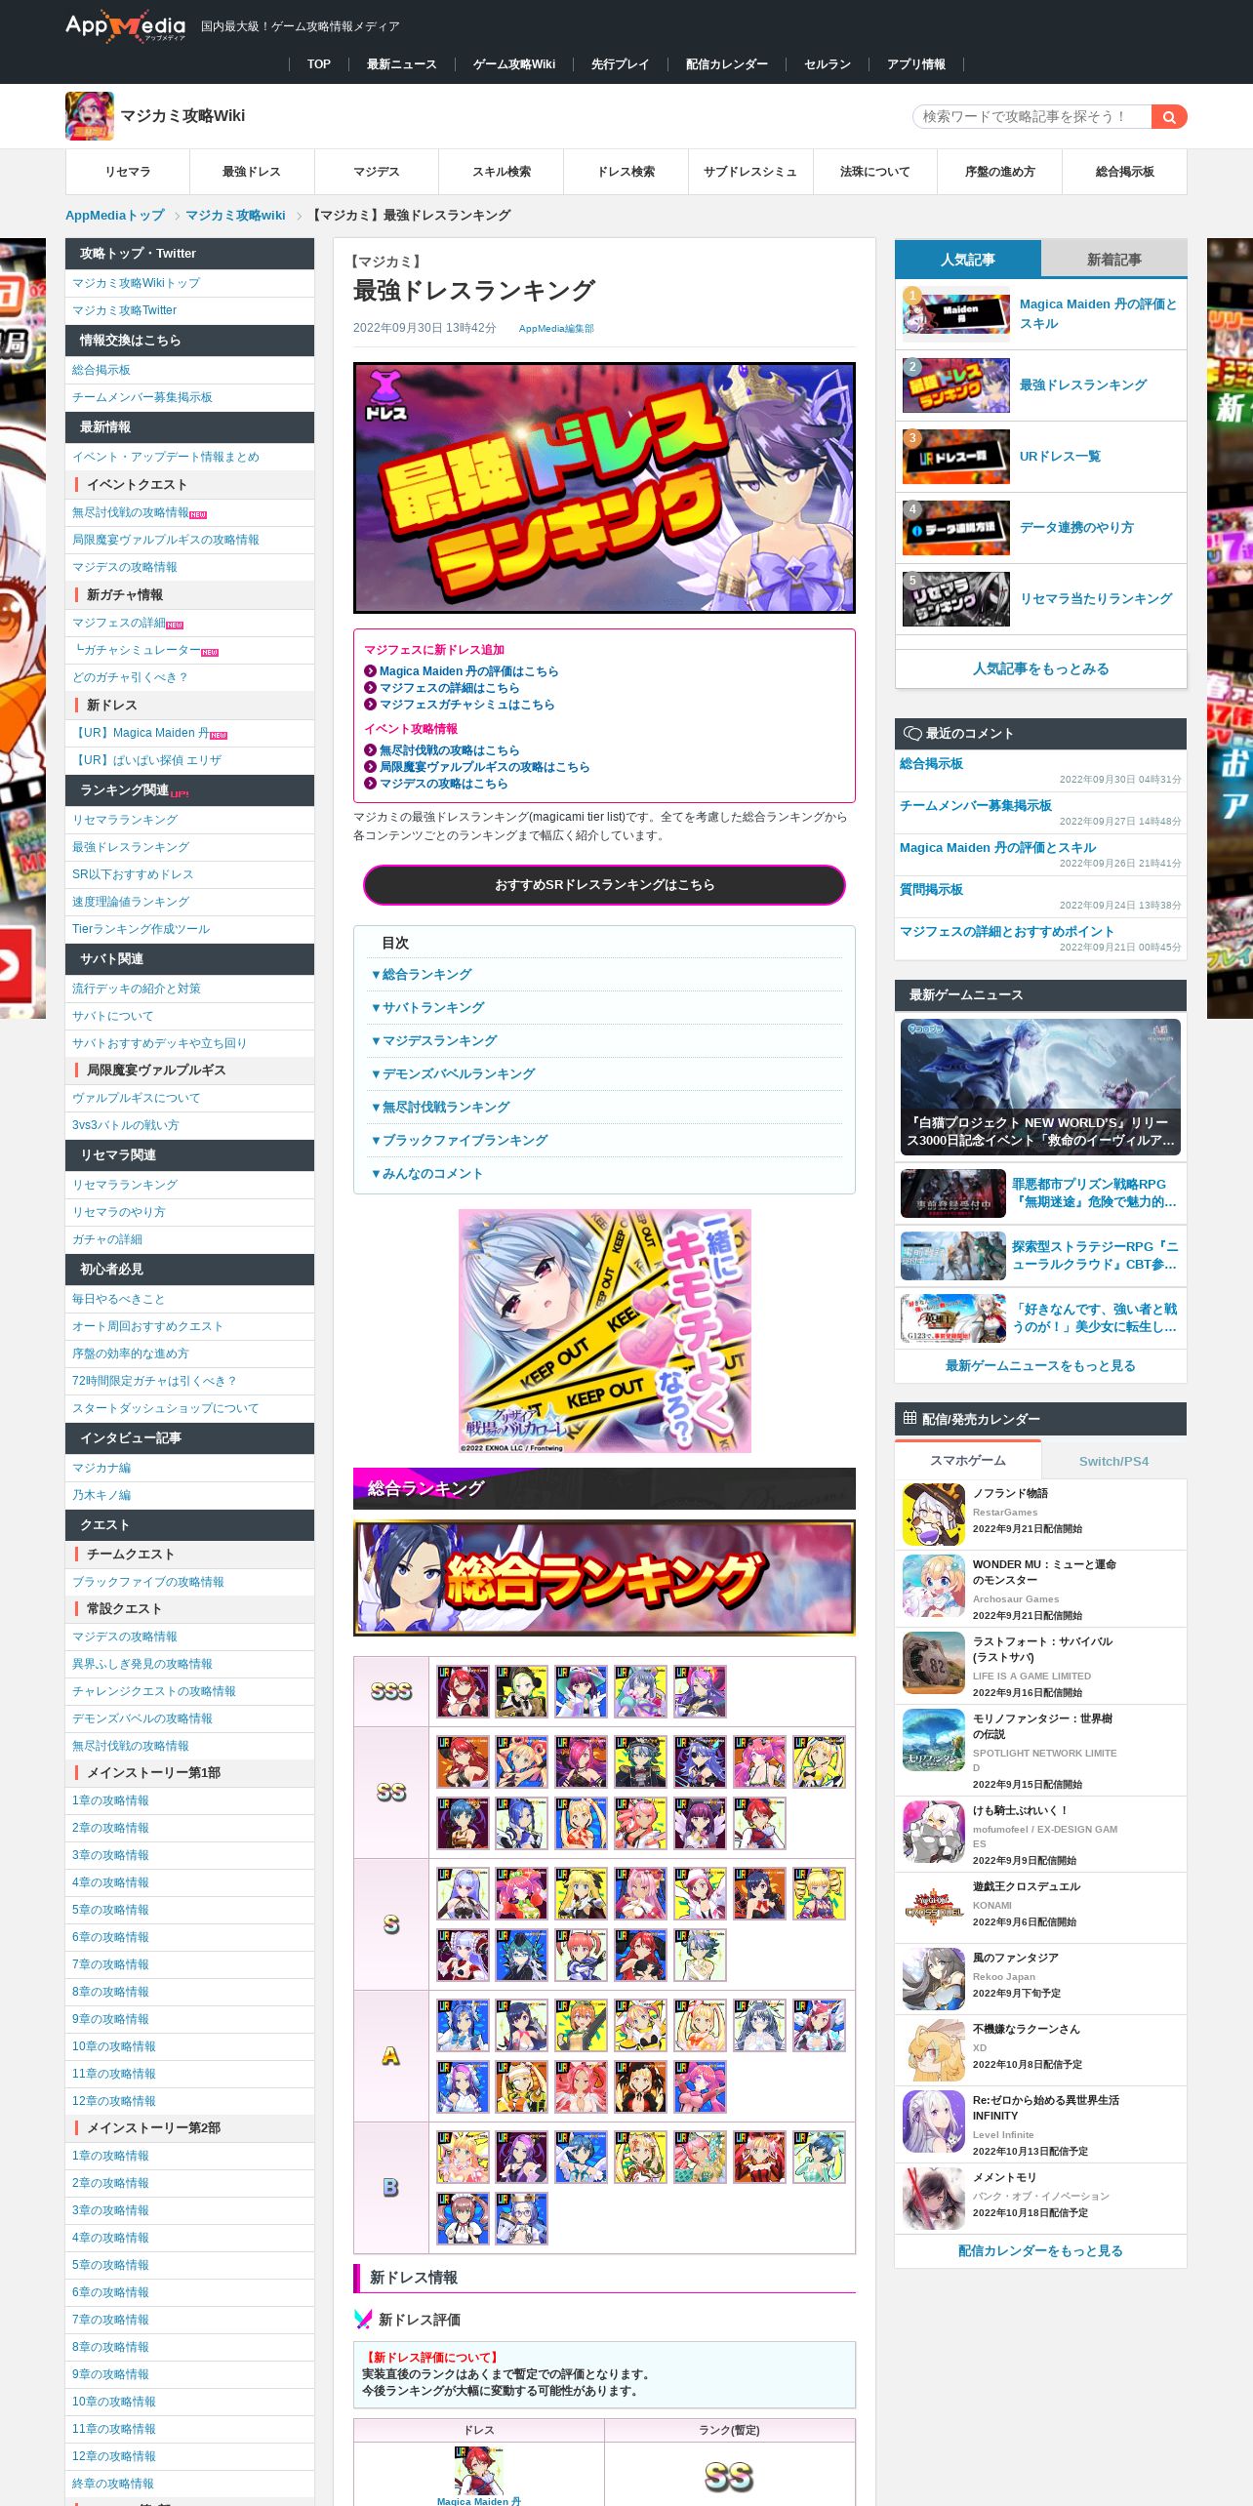
Task: Open the 不機嫌なラクーンさん app icon
Action: (x=934, y=2050)
